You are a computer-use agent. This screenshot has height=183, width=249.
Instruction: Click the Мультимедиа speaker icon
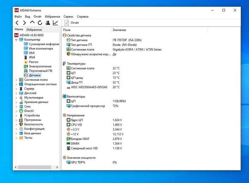click(x=21, y=98)
